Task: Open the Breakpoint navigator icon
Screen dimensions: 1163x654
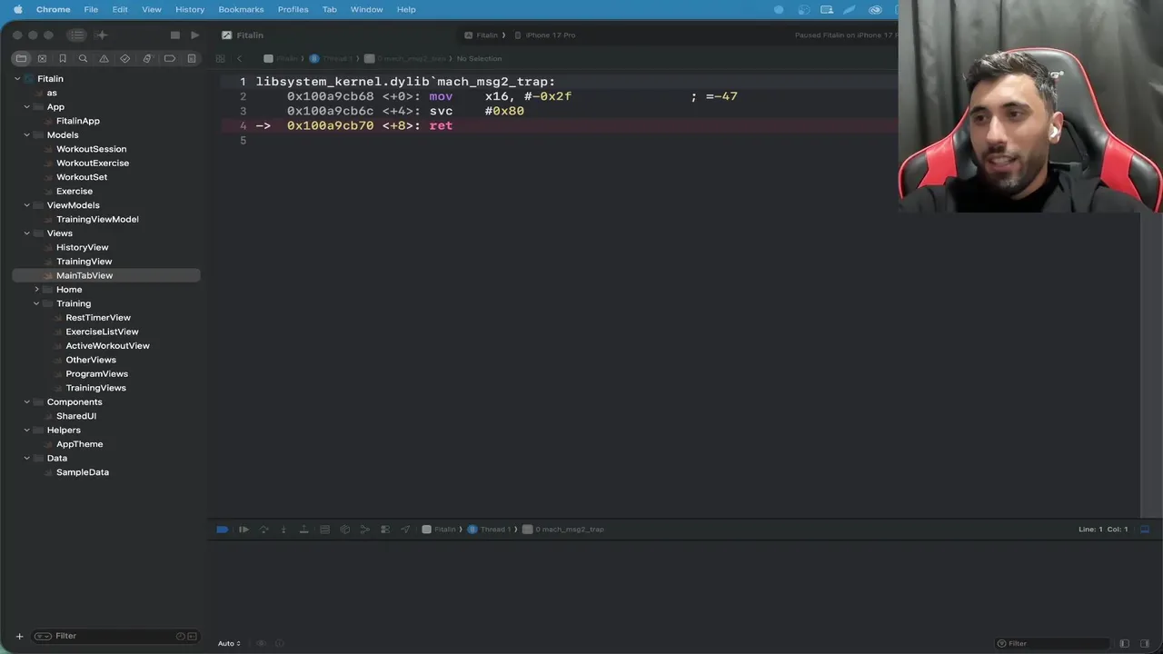Action: pyautogui.click(x=169, y=58)
